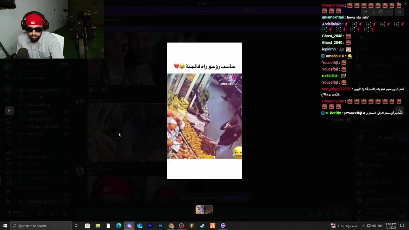Open network settings from the system tray
Image resolution: width=409 pixels, height=230 pixels.
[368, 226]
